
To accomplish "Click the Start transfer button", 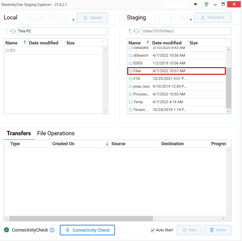I will point(189,230).
